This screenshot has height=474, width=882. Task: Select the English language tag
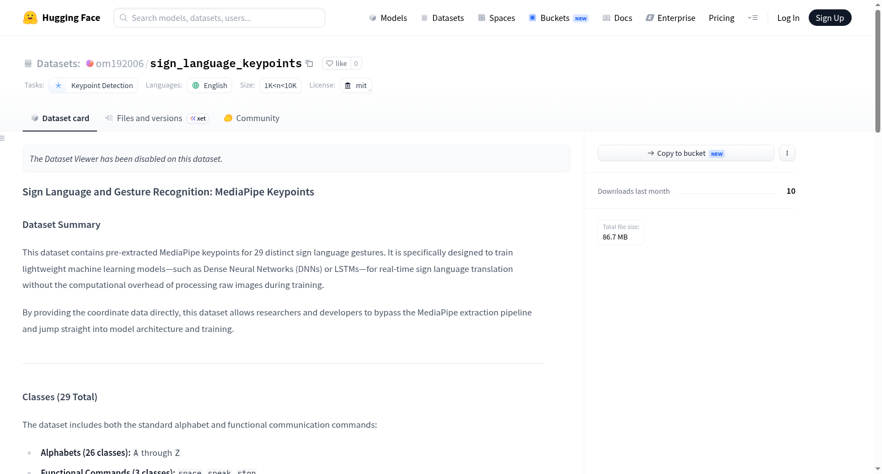pyautogui.click(x=209, y=85)
